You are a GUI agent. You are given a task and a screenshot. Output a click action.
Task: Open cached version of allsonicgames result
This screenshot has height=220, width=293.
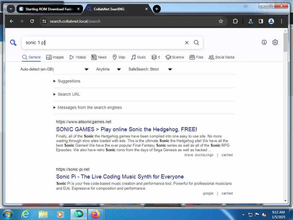227,155
